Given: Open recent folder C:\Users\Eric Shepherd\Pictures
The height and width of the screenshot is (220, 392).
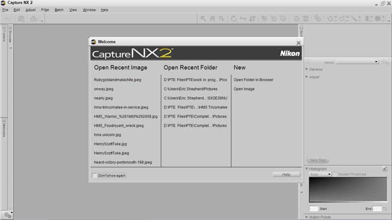Looking at the screenshot, I should [191, 89].
